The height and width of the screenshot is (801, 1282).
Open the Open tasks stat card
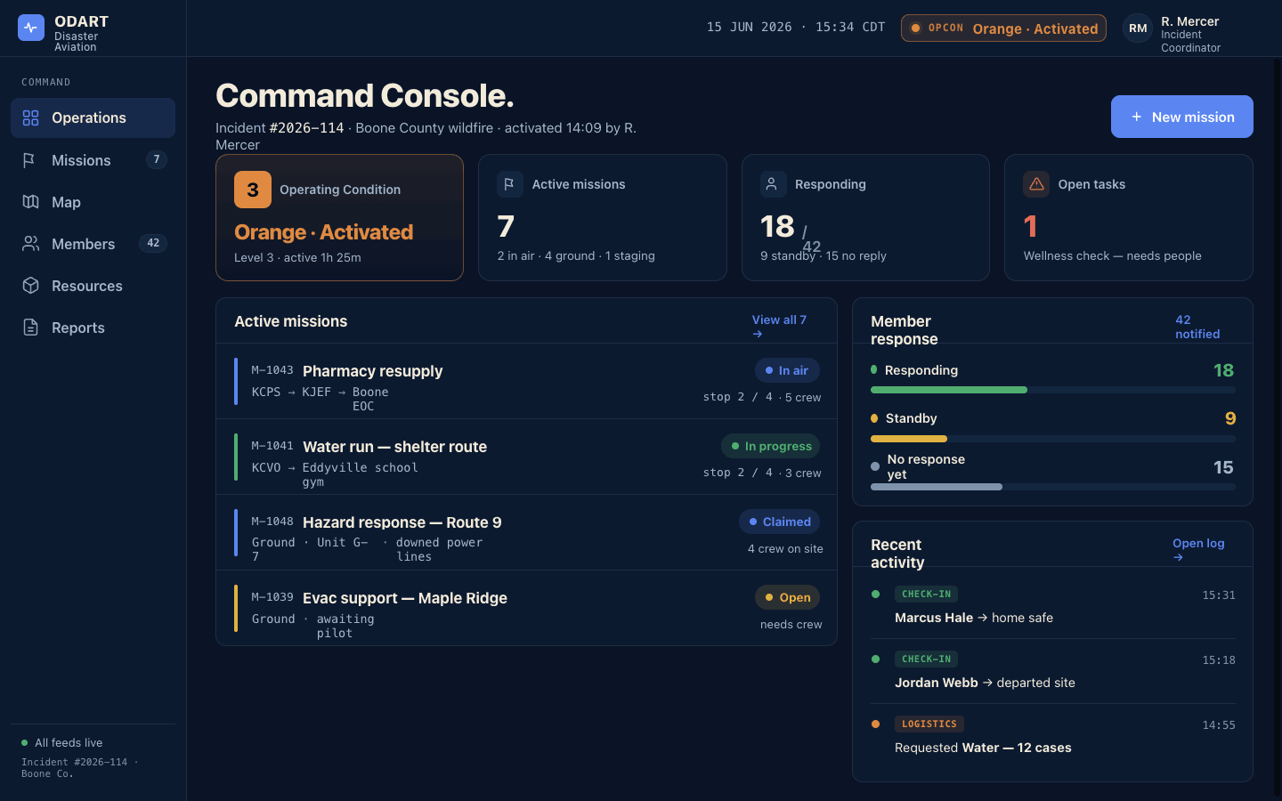[1129, 218]
